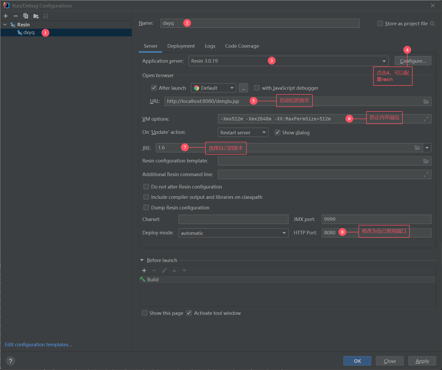This screenshot has width=442, height=370.
Task: Browse for Resin configuration template file
Action: pyautogui.click(x=426, y=161)
